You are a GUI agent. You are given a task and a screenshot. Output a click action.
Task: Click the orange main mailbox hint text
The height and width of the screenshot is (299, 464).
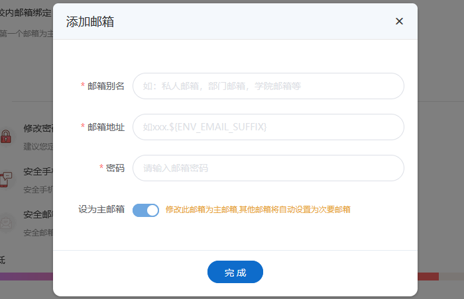coord(258,210)
